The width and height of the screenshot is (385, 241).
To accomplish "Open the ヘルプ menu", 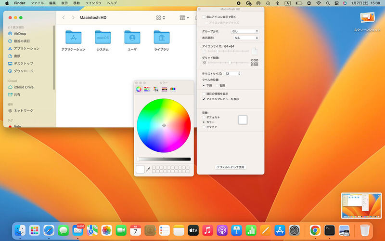I will (112, 3).
